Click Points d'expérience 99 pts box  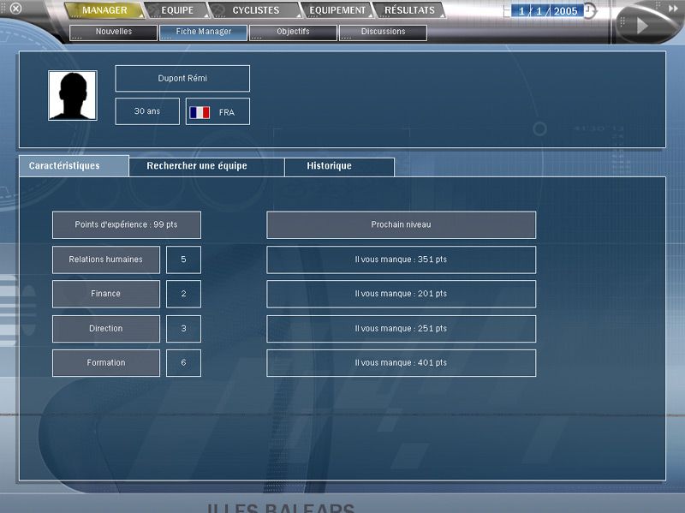pos(127,225)
